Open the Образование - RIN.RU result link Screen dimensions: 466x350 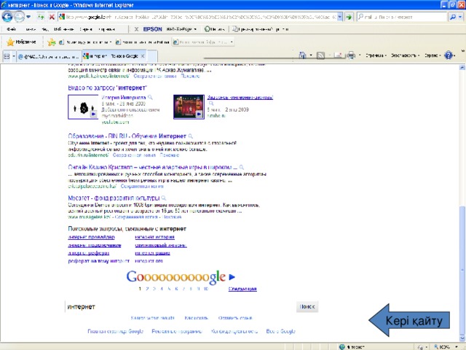(x=127, y=136)
